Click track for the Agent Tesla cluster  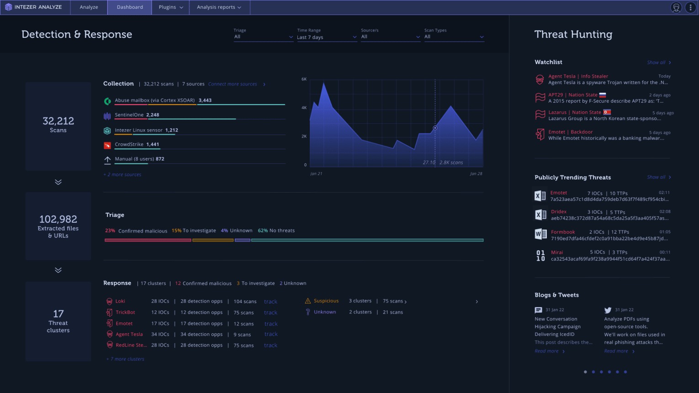click(x=271, y=334)
